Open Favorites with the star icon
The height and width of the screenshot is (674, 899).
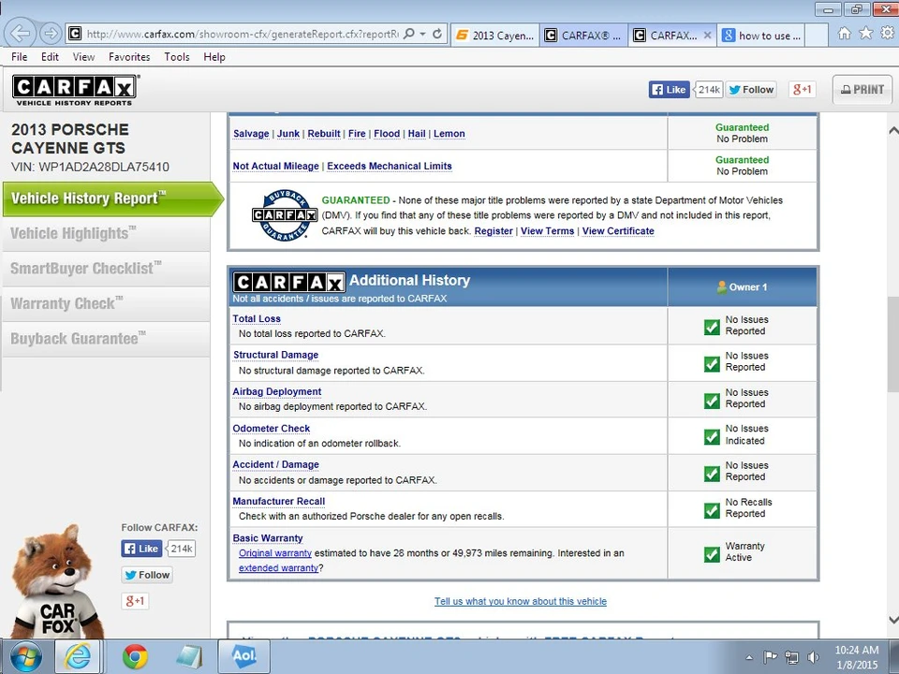[865, 34]
